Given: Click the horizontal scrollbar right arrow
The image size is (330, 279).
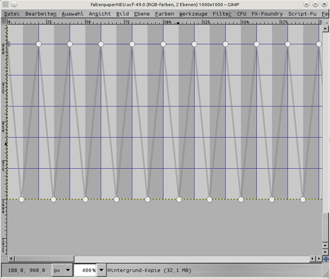Looking at the screenshot, I should click(x=319, y=259).
